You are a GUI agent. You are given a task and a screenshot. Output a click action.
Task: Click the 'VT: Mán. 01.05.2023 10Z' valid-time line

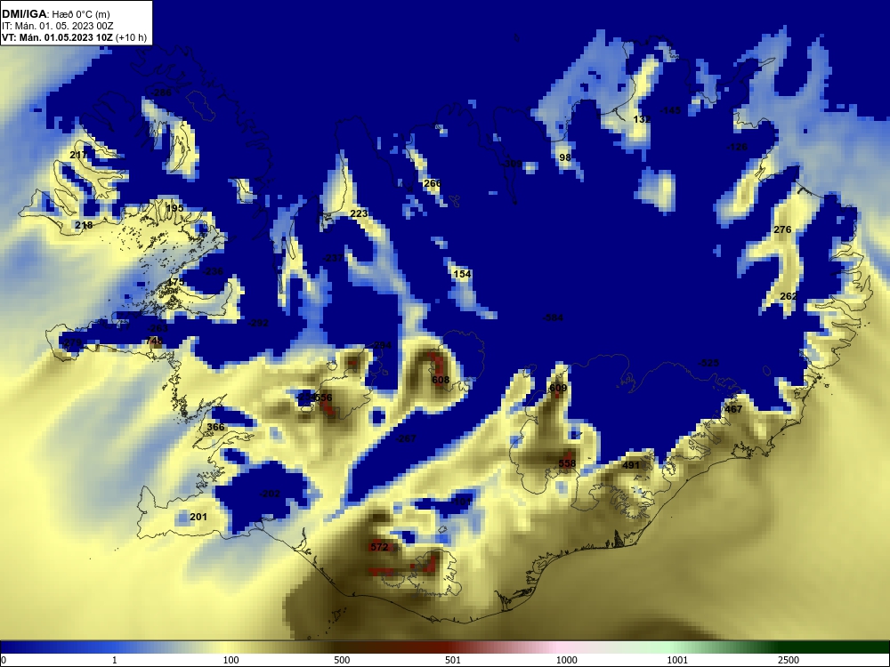click(57, 37)
